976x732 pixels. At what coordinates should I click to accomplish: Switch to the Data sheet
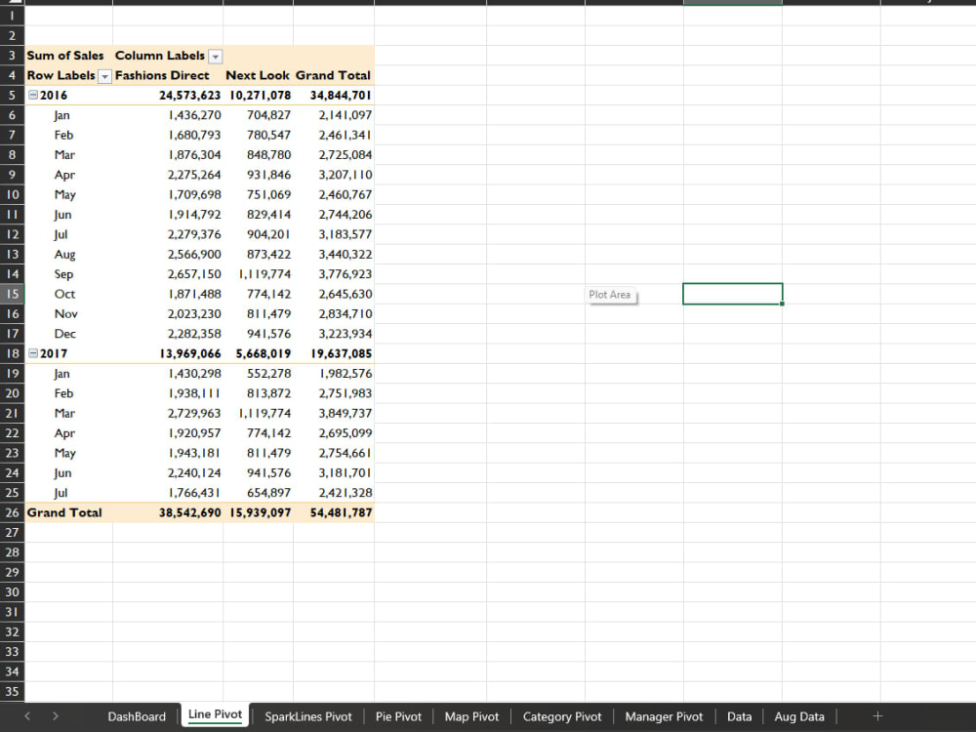pyautogui.click(x=739, y=715)
